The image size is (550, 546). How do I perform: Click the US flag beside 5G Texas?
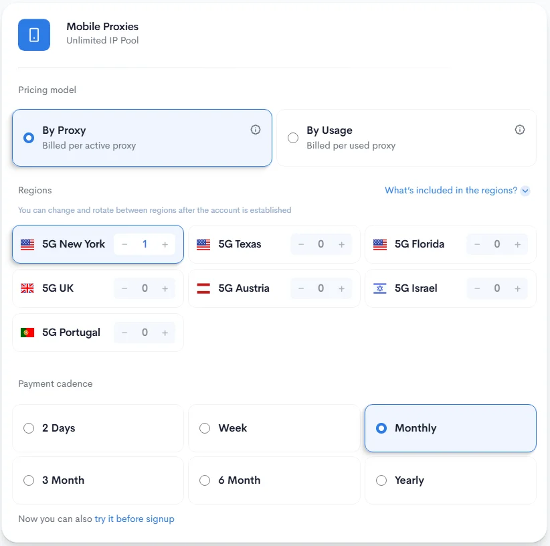click(203, 244)
